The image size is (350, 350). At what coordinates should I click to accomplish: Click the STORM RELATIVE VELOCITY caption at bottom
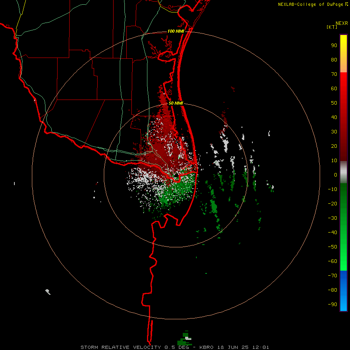pyautogui.click(x=175, y=347)
